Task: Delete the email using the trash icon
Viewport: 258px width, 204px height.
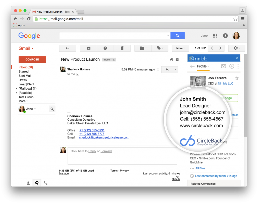Action: pos(122,48)
